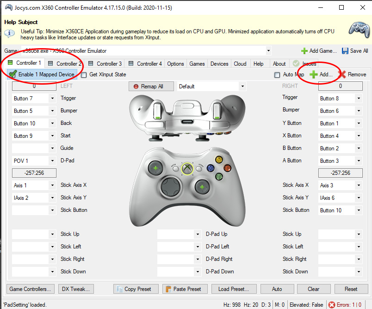Click the right trigger on top-view controller
Image resolution: width=372 pixels, height=309 pixels.
pos(217,111)
